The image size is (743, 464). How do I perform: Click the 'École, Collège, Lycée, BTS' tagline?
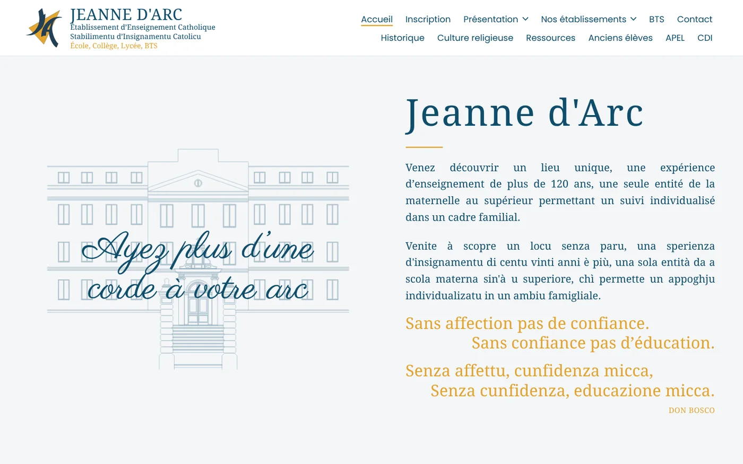click(x=114, y=46)
